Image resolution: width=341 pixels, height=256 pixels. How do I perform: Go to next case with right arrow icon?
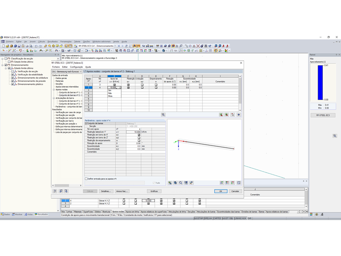coord(122,46)
